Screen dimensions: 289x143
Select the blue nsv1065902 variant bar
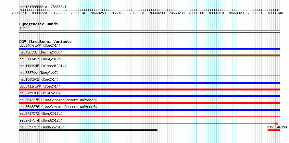click(x=149, y=83)
